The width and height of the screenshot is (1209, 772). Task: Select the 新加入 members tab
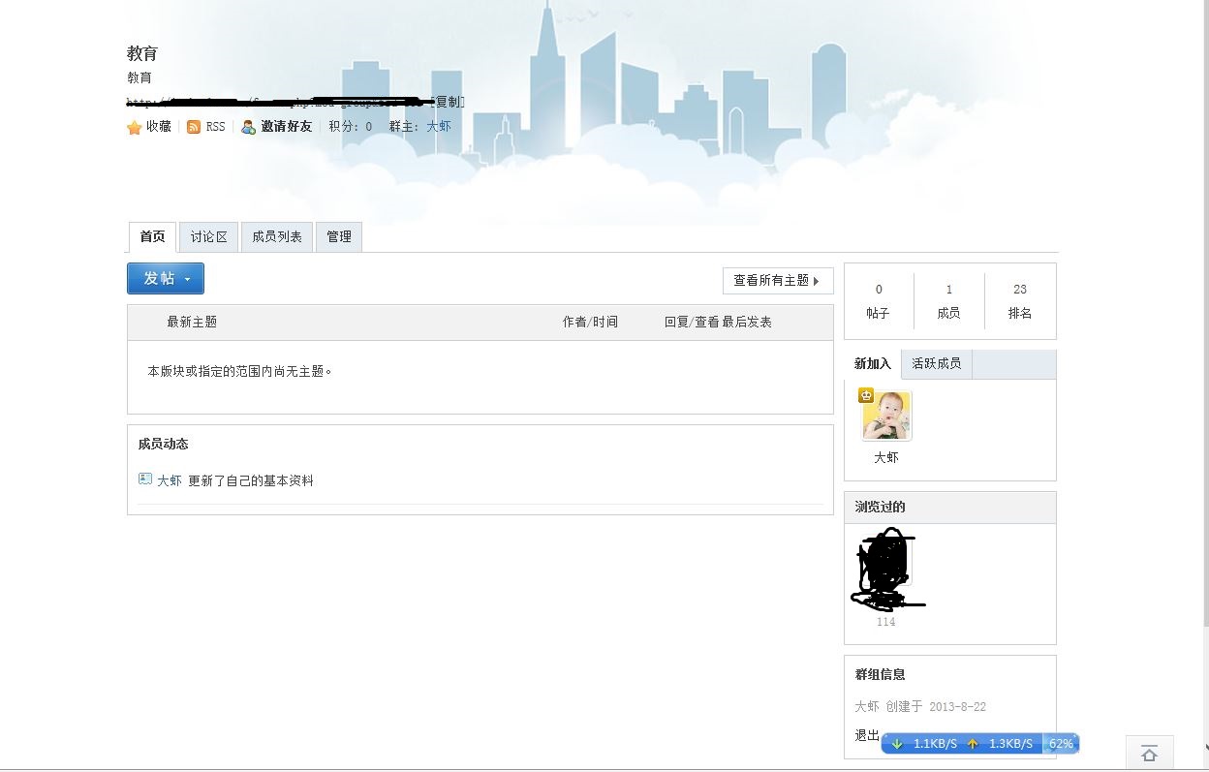tap(872, 364)
